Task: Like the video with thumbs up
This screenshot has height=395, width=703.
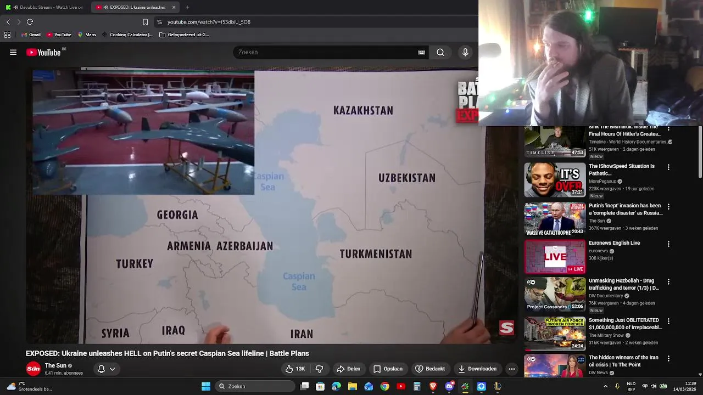Action: (x=295, y=369)
